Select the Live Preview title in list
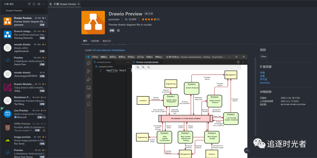 tap(21, 110)
